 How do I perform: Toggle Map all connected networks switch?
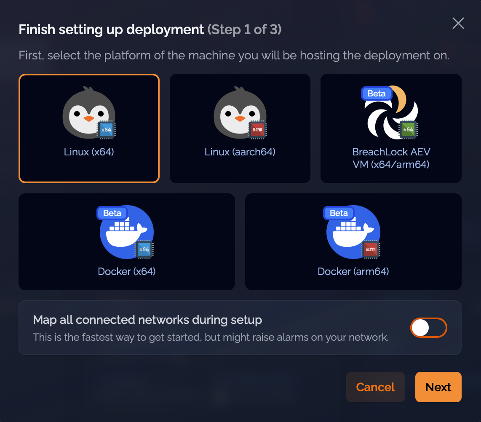428,328
